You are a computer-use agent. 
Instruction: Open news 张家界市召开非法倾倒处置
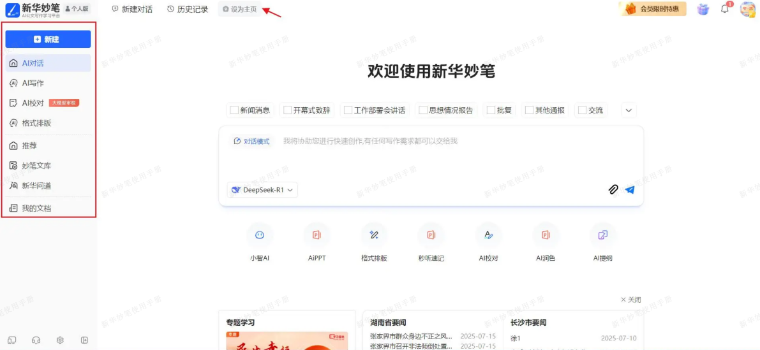click(x=411, y=346)
